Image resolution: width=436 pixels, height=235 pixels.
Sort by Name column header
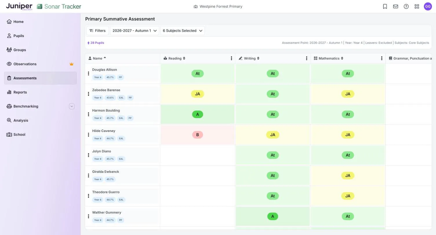coord(97,58)
